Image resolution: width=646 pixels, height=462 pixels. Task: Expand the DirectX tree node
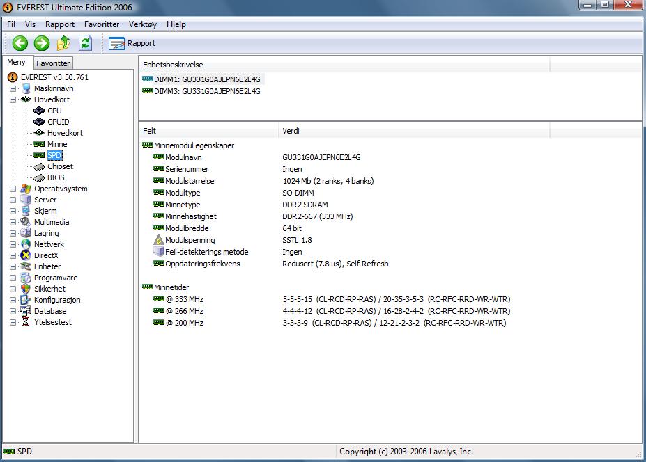coord(13,255)
